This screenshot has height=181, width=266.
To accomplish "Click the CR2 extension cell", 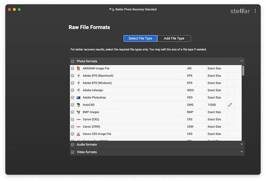I will point(190,119).
